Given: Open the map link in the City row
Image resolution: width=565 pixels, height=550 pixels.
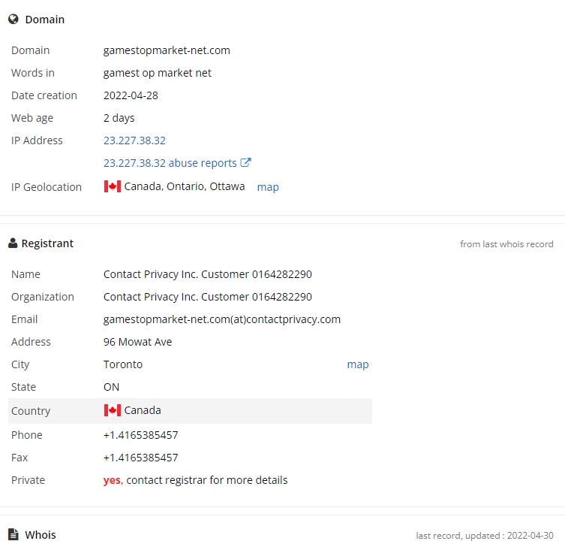Looking at the screenshot, I should pyautogui.click(x=358, y=364).
